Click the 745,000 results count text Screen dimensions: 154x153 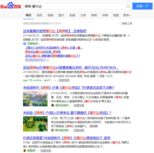pyautogui.click(x=42, y=23)
